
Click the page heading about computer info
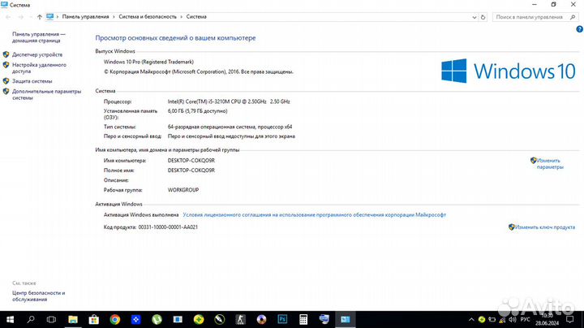175,38
